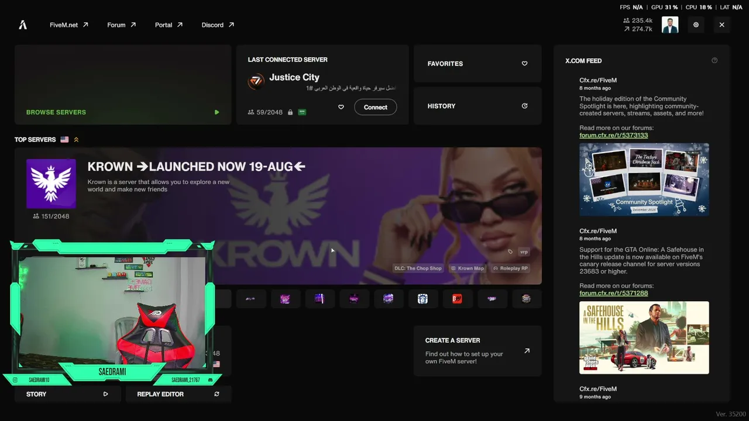Open the forum.cfx.re/t/5373133 link
Screen dimensions: 749x421
(614, 135)
